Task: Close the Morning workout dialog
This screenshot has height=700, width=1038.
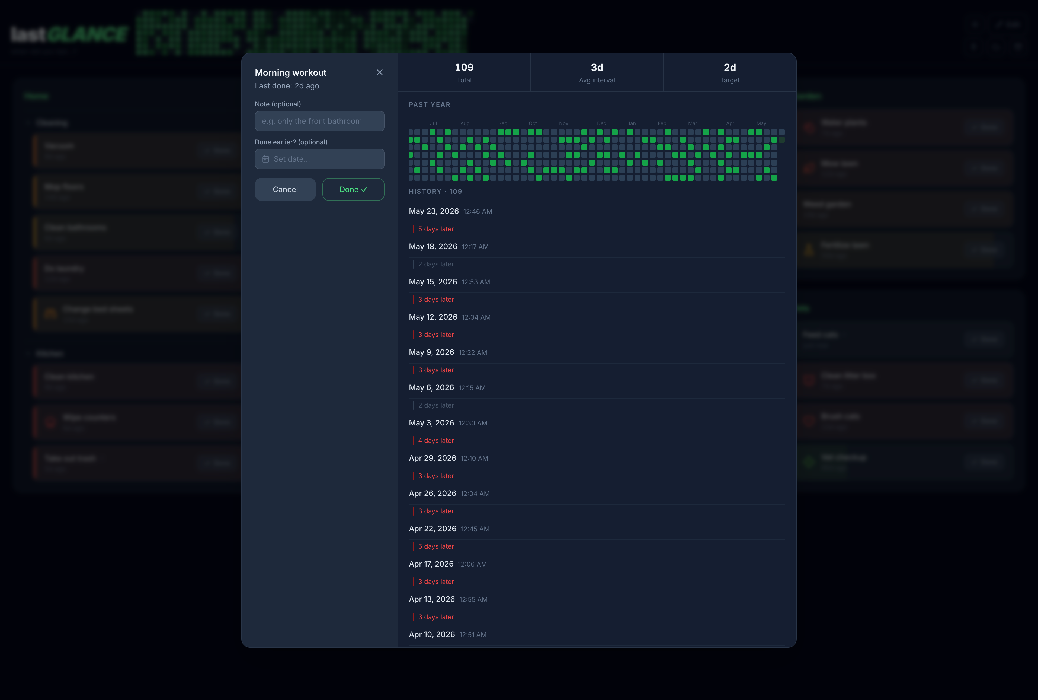Action: pos(380,72)
